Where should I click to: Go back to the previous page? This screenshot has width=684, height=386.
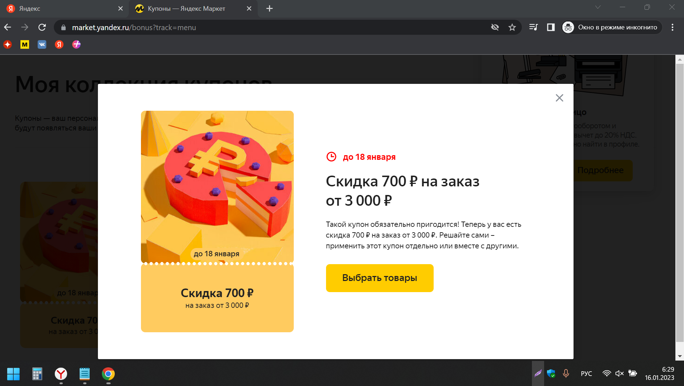(8, 27)
